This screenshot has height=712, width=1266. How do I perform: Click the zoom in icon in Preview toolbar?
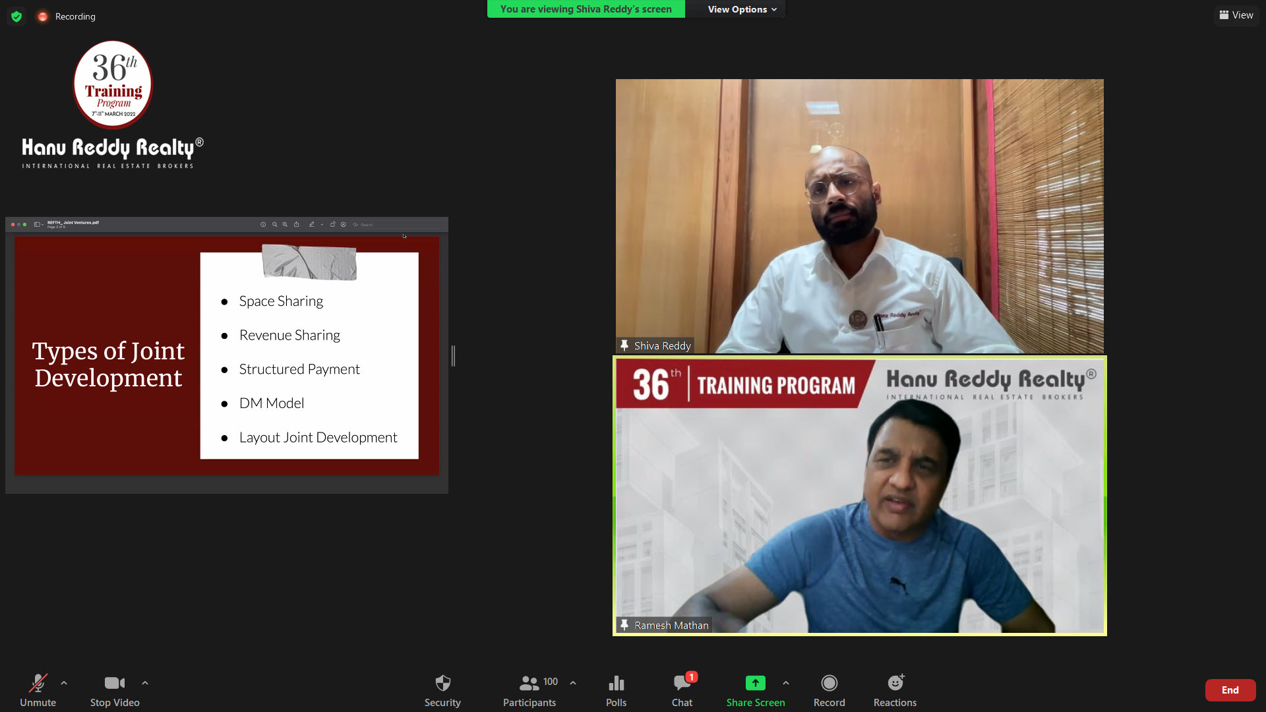(x=285, y=224)
